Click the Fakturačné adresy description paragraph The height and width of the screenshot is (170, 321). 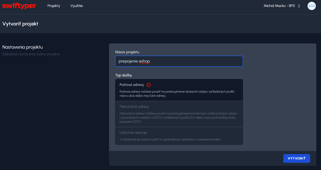(178, 118)
